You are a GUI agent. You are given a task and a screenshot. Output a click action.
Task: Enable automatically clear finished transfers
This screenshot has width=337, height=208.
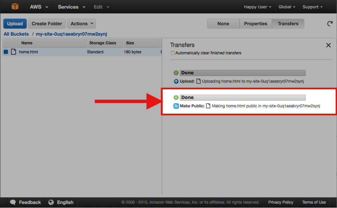click(x=173, y=53)
